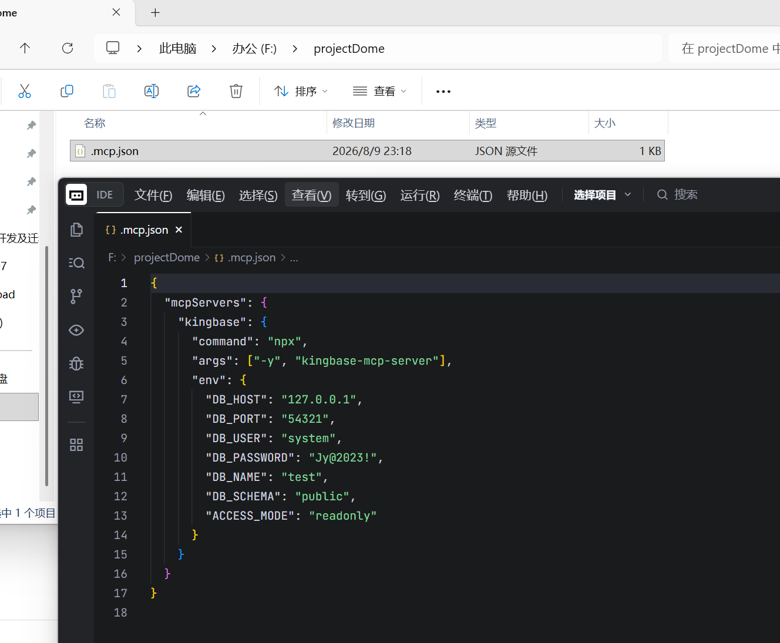Screen dimensions: 780x643
Task: Open the 选择(S) menu in IDE
Action: 258,195
